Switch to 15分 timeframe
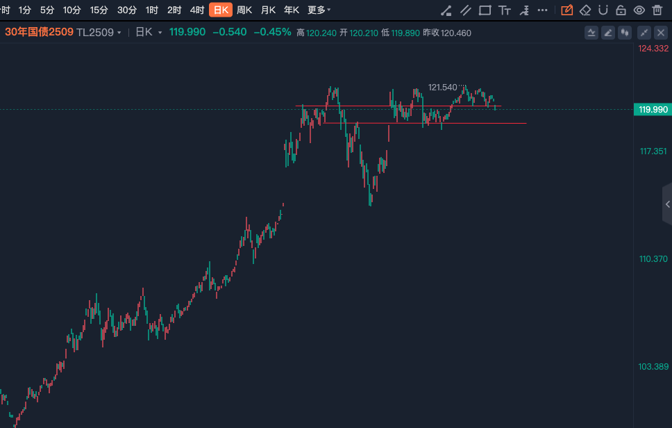 pyautogui.click(x=99, y=10)
